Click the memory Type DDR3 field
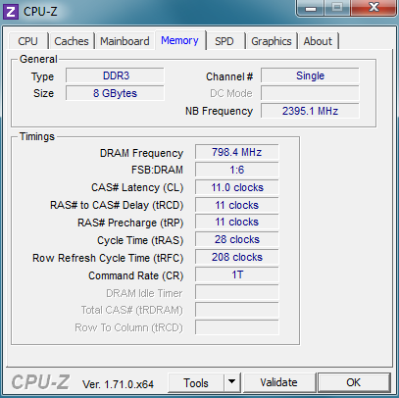The height and width of the screenshot is (398, 399). pyautogui.click(x=115, y=75)
